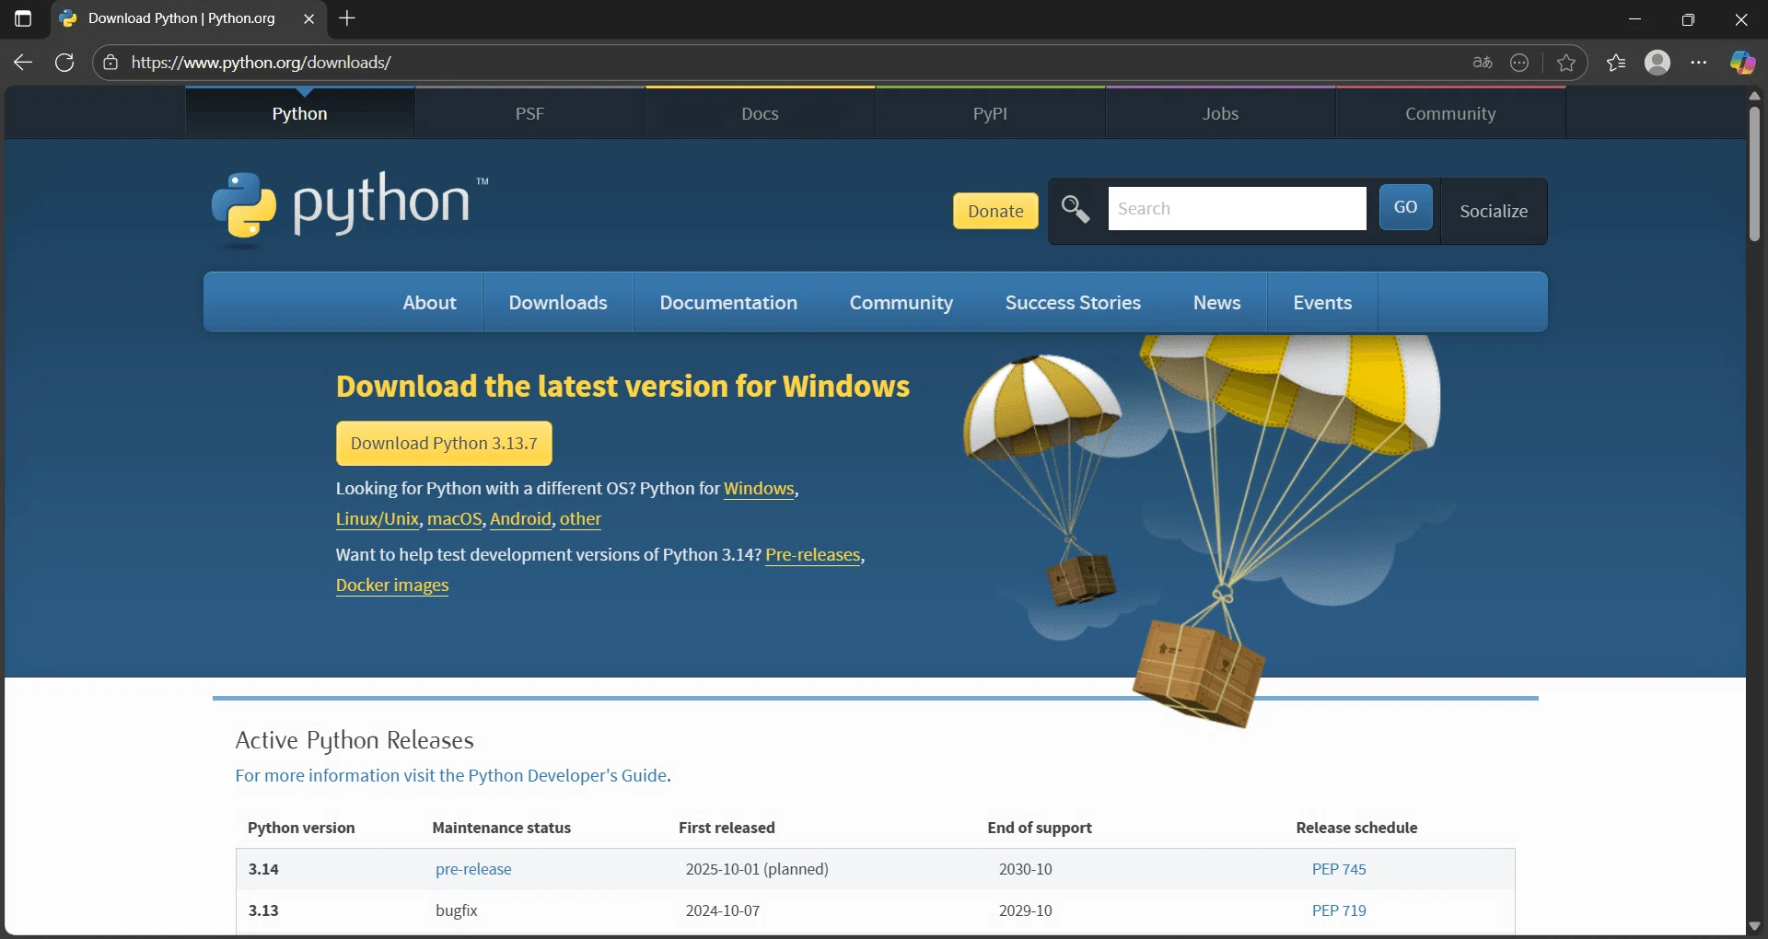Open the PSF top tab
1768x939 pixels.
coord(529,113)
